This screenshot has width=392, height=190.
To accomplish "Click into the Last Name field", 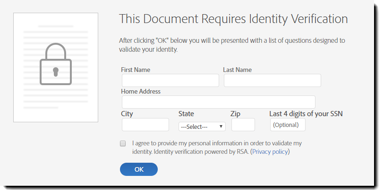I will click(272, 80).
